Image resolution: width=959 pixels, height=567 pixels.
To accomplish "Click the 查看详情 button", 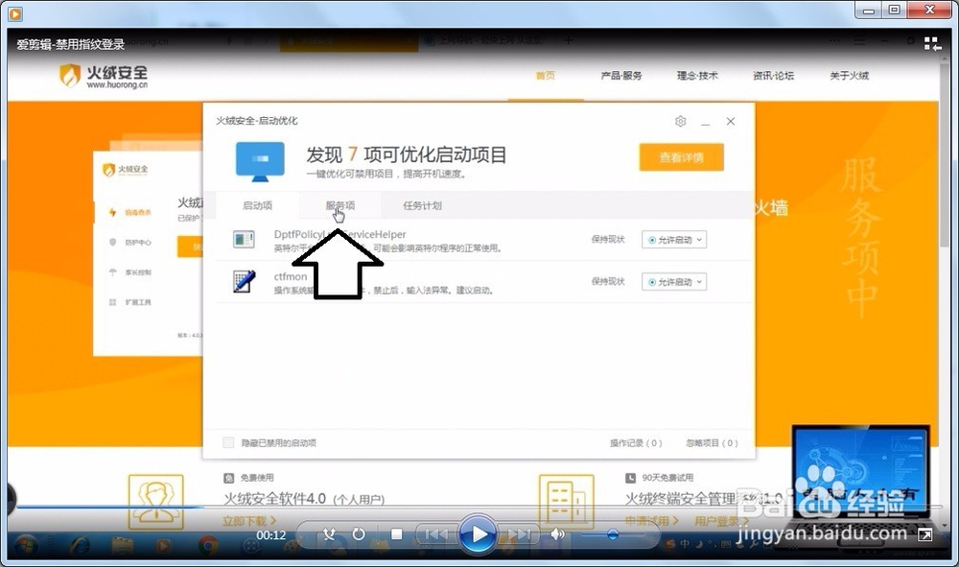I will click(681, 157).
